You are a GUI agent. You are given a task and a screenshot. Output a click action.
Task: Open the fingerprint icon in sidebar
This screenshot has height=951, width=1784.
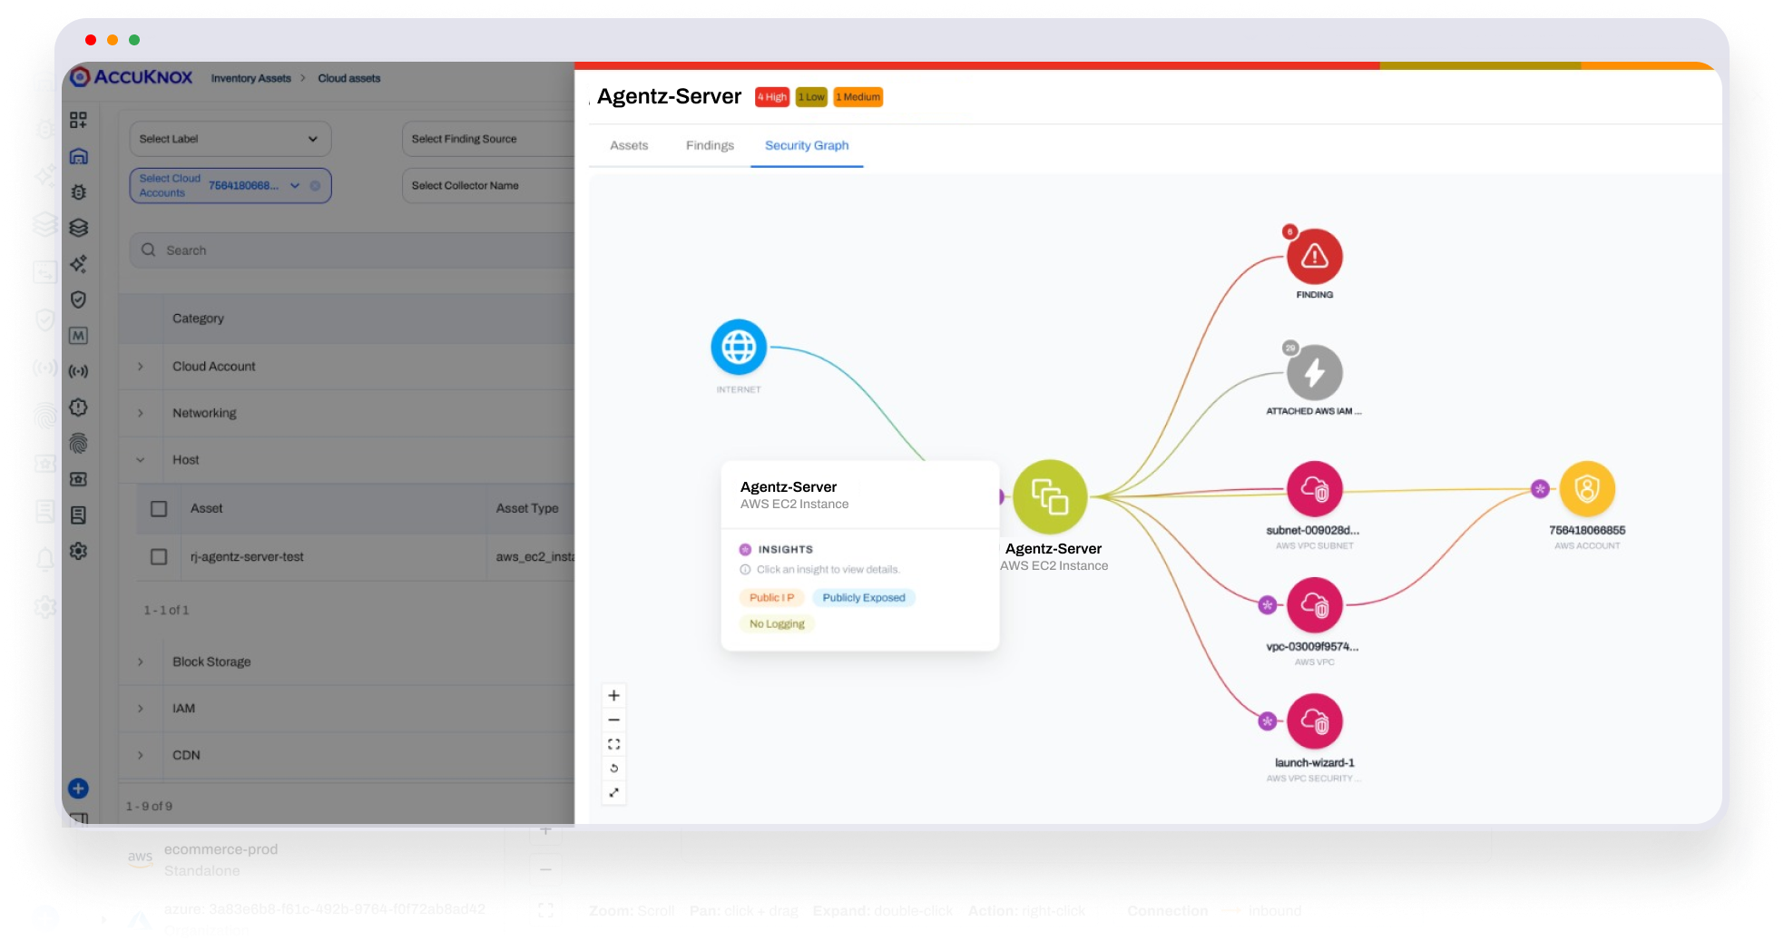pyautogui.click(x=79, y=443)
